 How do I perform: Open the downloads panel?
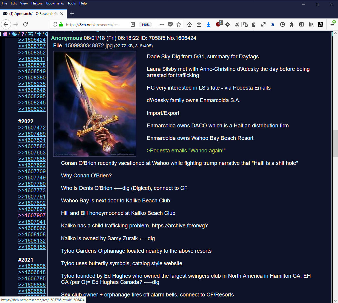209,24
